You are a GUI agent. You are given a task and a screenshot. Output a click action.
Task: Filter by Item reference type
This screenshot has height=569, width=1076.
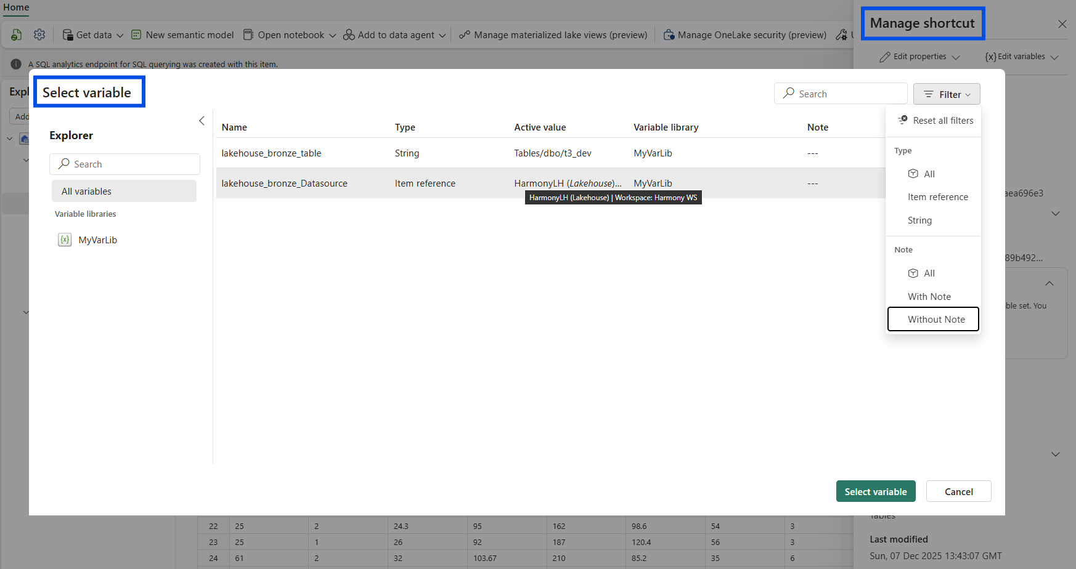(937, 197)
